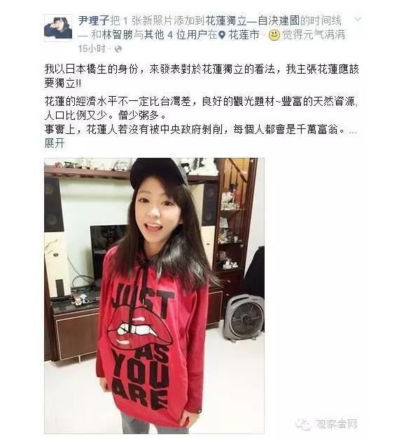Image resolution: width=406 pixels, height=439 pixels.
Task: Click the globe public privacy icon
Action: click(x=118, y=49)
